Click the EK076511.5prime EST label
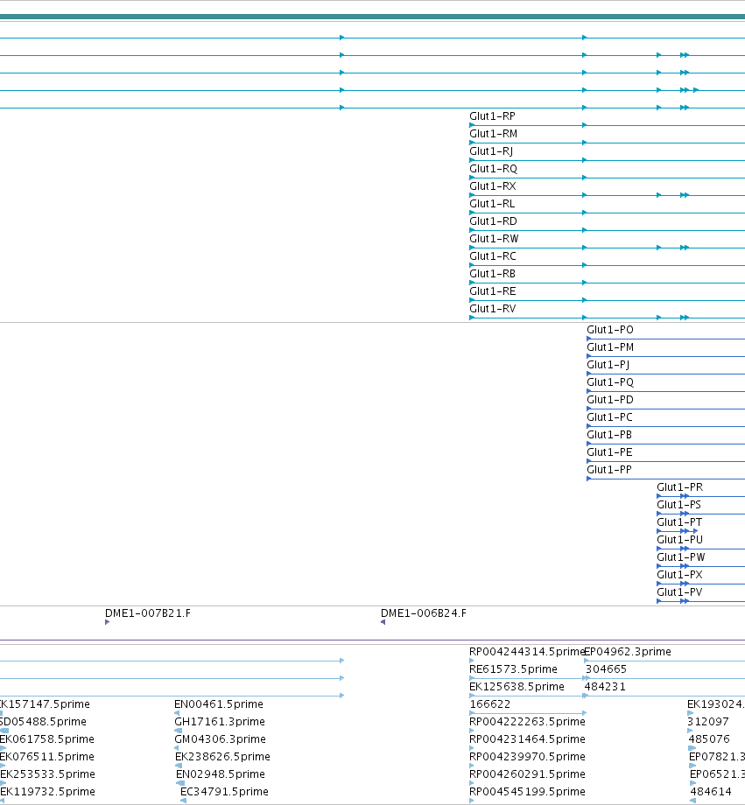This screenshot has width=745, height=805. point(47,756)
